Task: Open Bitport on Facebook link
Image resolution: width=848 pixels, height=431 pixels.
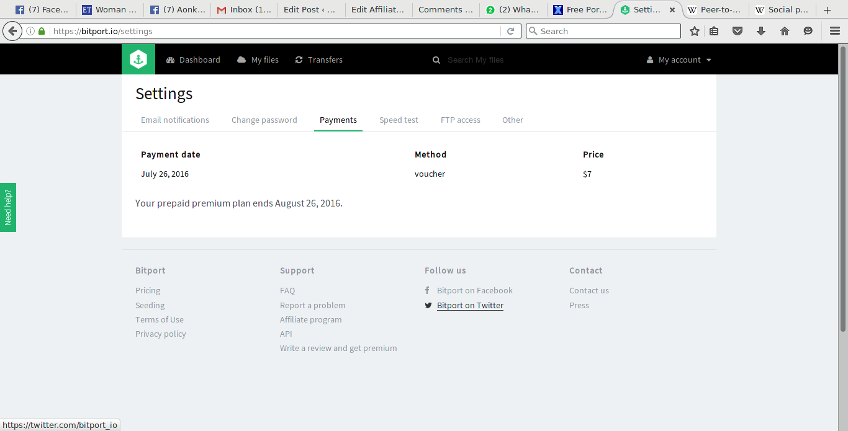Action: point(475,290)
